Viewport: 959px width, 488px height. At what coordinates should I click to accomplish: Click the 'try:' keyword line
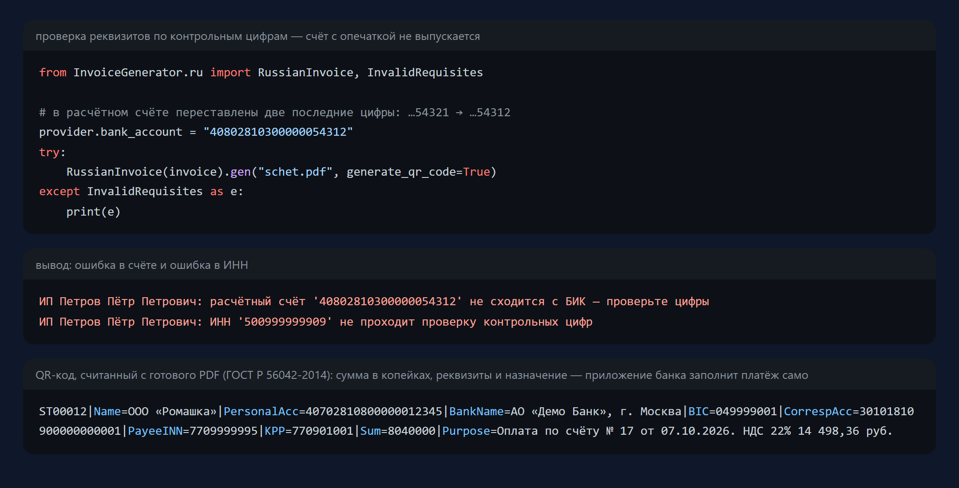click(x=52, y=152)
